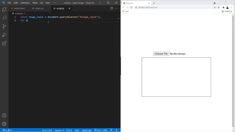Click the Choose File button

point(161,54)
